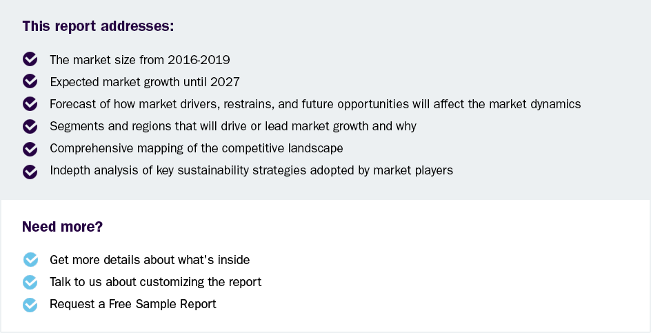This screenshot has width=651, height=333.
Task: Click 'Indepth analysis of key sustainability strategies' text
Action: coord(251,170)
